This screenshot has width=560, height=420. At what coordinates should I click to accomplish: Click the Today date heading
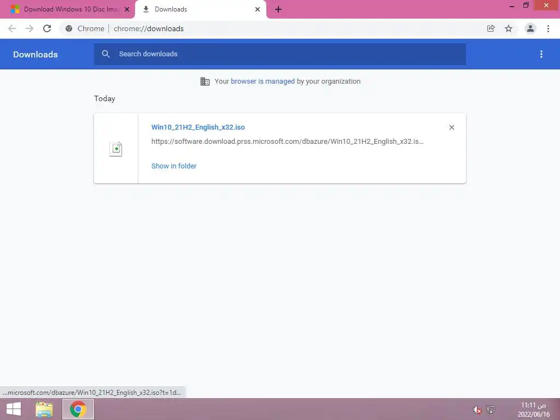104,98
